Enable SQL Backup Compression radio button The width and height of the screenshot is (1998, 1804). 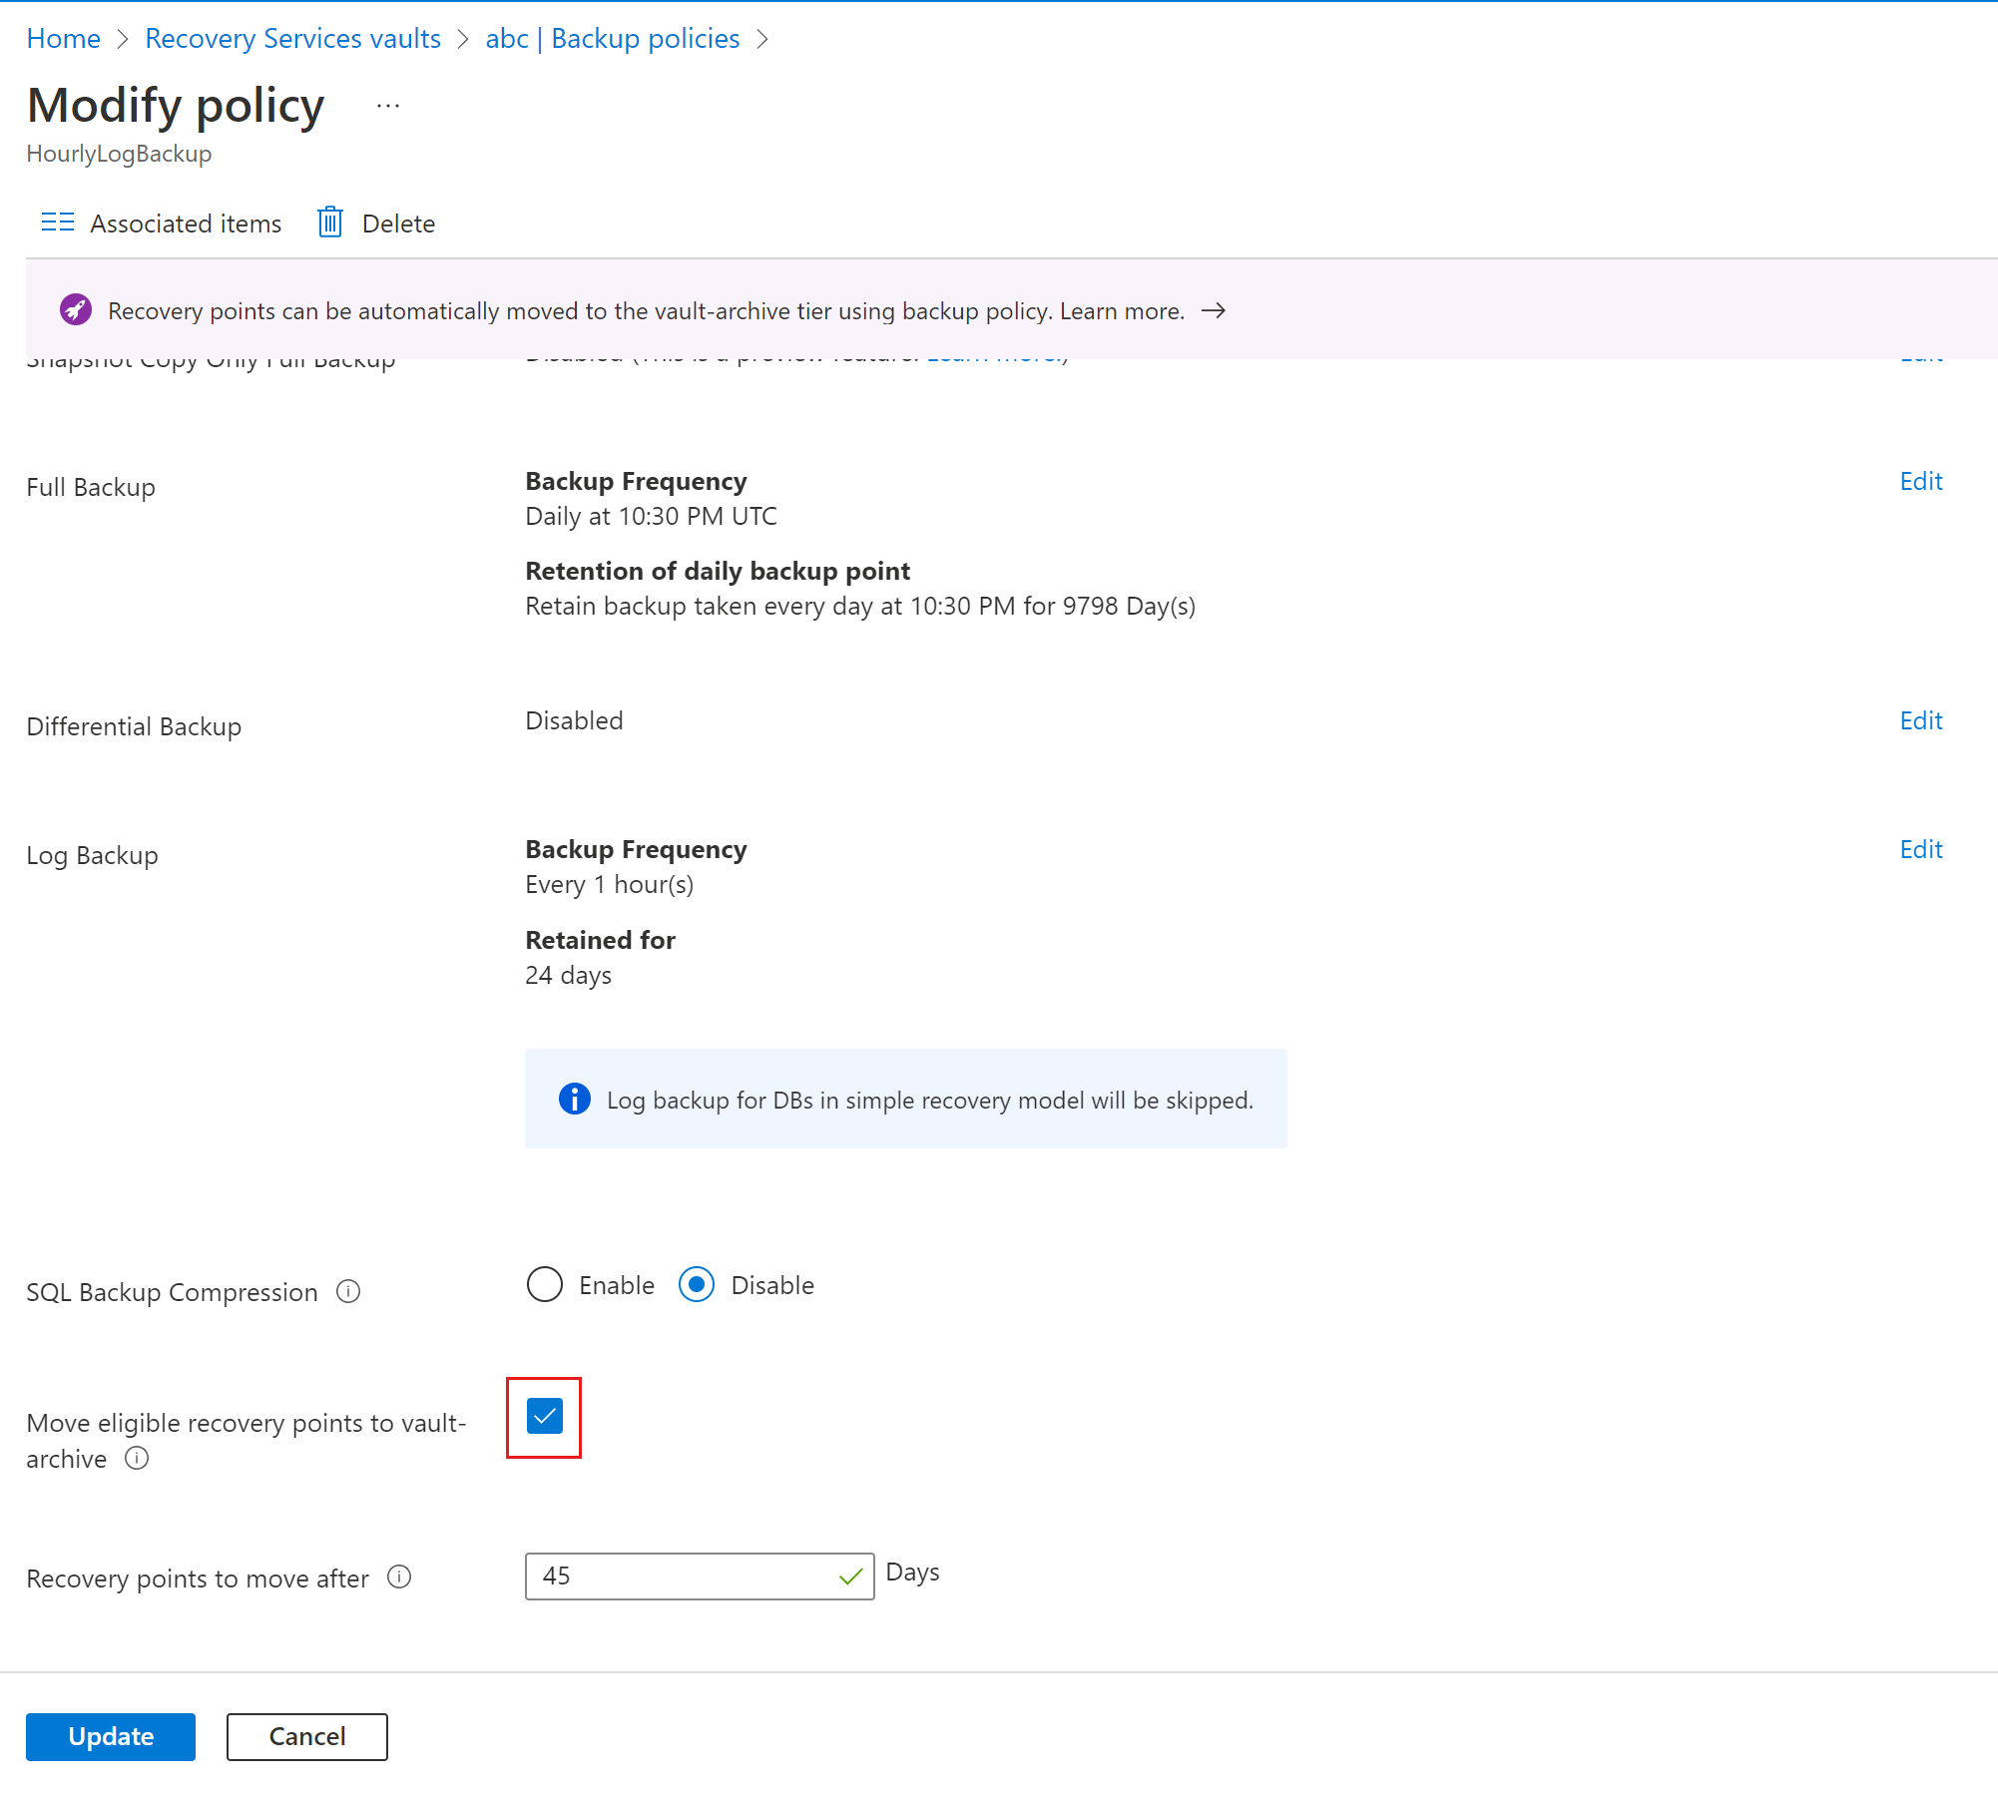point(545,1284)
